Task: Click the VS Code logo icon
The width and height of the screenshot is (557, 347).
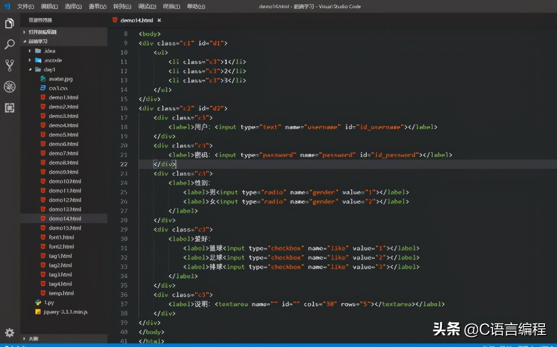Action: 7,6
